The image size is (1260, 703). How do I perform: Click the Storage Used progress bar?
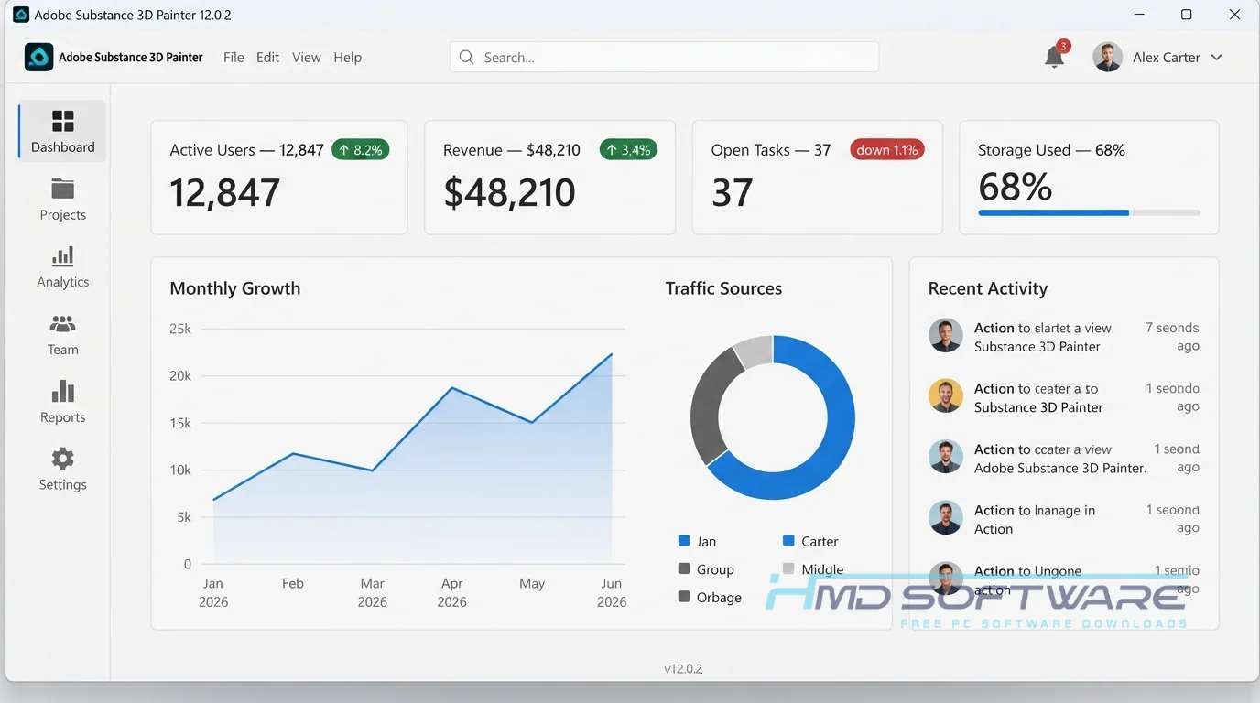(1089, 212)
